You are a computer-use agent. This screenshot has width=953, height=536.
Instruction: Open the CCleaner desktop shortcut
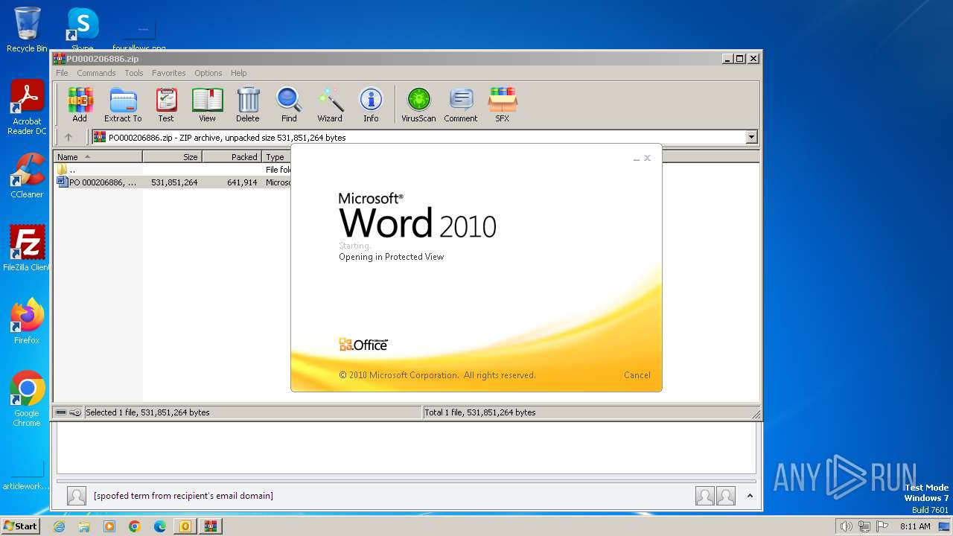coord(27,176)
